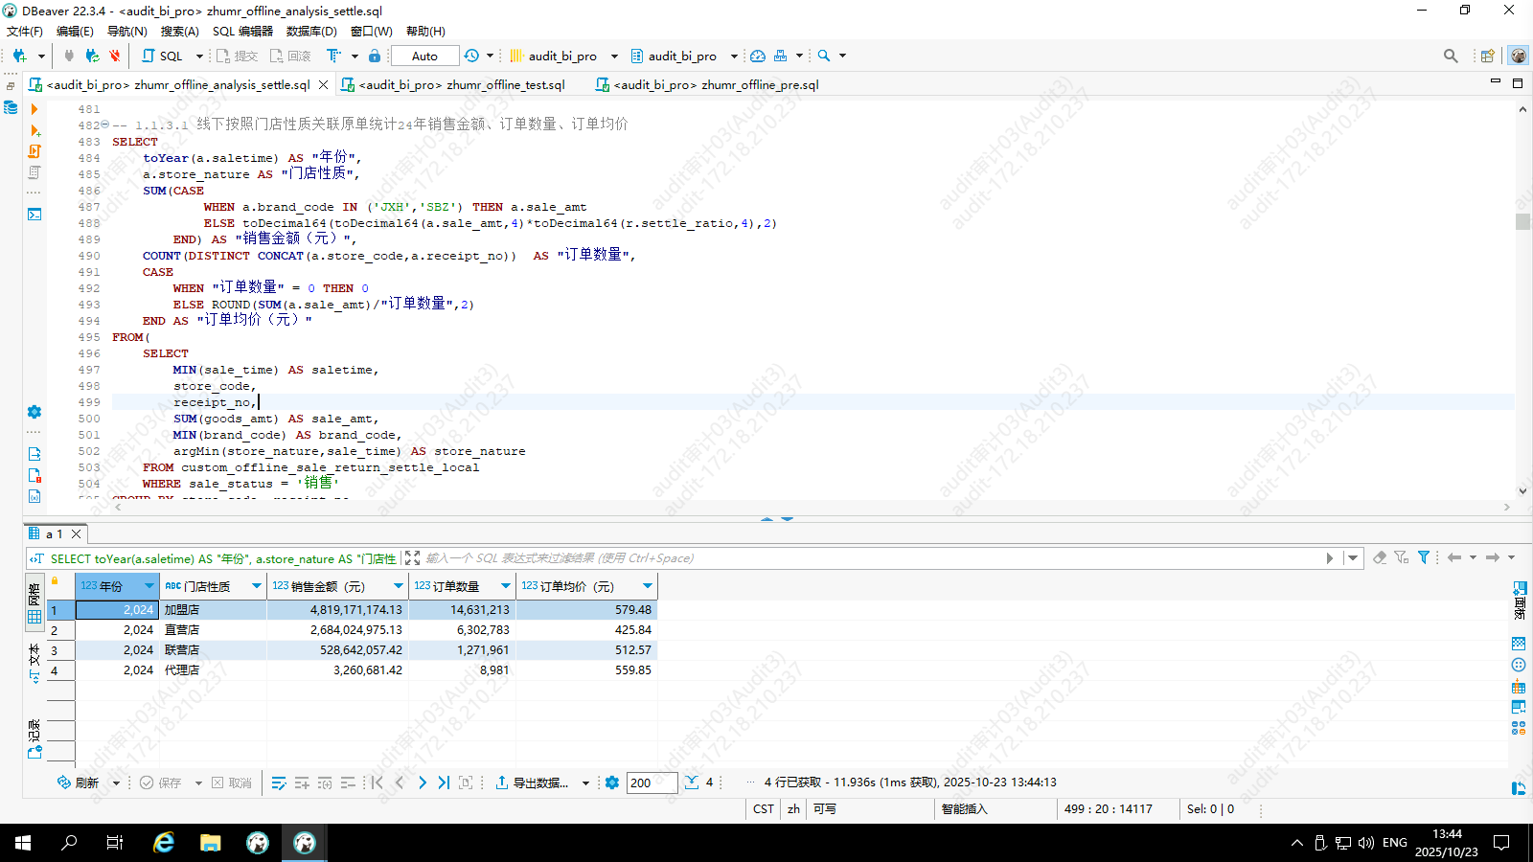Click export data (导出数据) button
Image resolution: width=1533 pixels, height=862 pixels.
(x=532, y=783)
